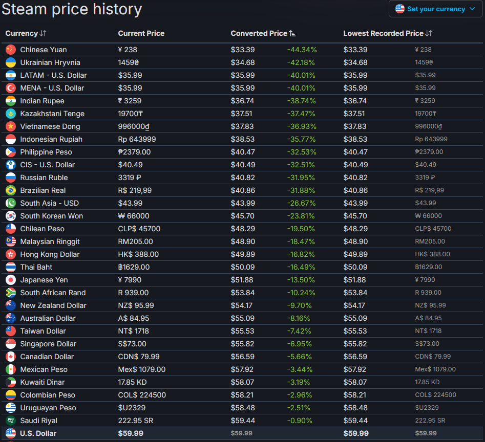Screen dimensions: 485x442
Task: Select the Russian Ruble currency name
Action: (x=44, y=178)
